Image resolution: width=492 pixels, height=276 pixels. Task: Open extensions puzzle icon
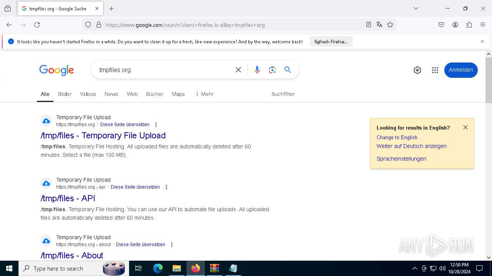[469, 25]
